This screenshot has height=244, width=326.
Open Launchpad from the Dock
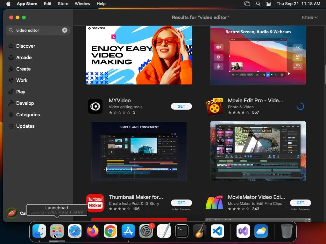(57, 231)
